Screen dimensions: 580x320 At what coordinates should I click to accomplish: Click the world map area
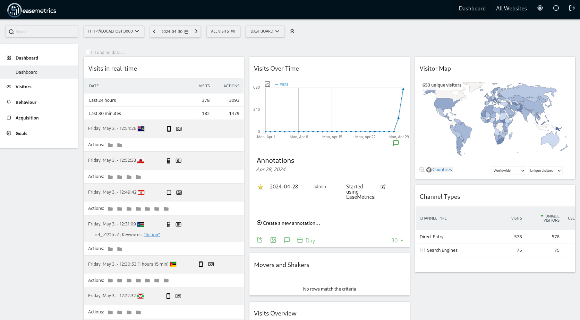pyautogui.click(x=495, y=118)
